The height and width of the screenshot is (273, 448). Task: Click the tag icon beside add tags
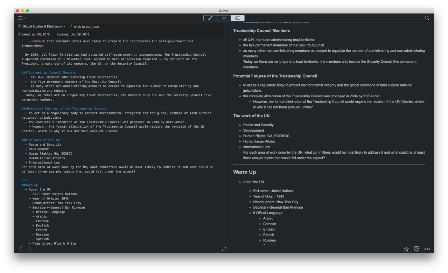click(71, 26)
